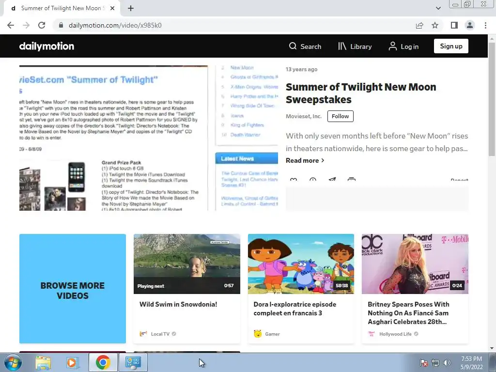Open the tab search dropdown arrow
Viewport: 496px width, 372px height.
(438, 8)
